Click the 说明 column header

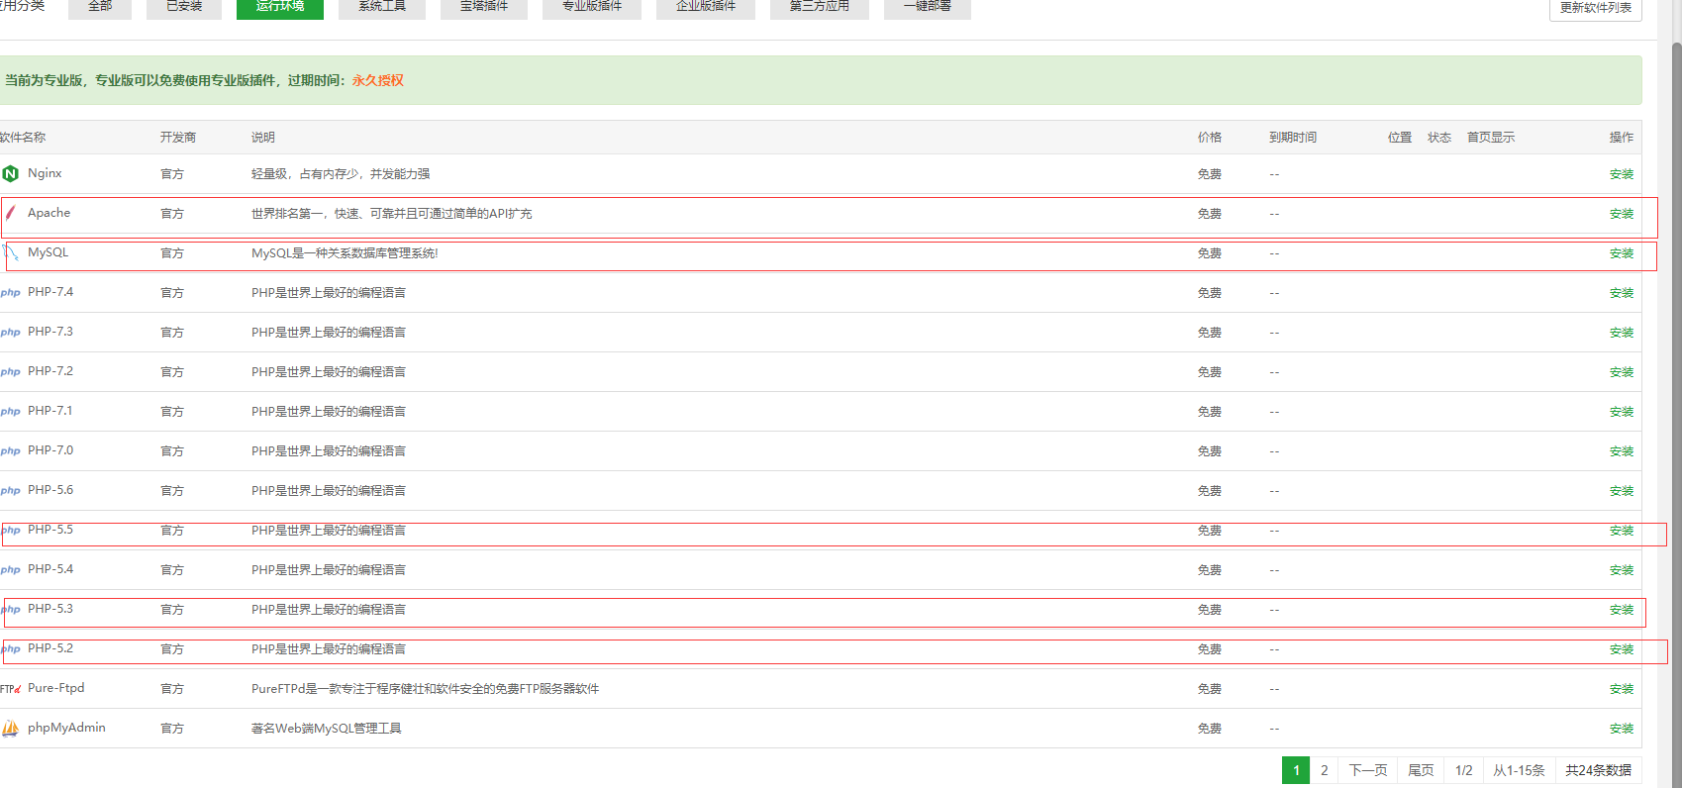click(262, 138)
